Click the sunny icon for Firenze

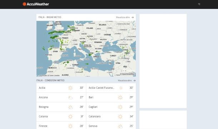tap(70, 126)
